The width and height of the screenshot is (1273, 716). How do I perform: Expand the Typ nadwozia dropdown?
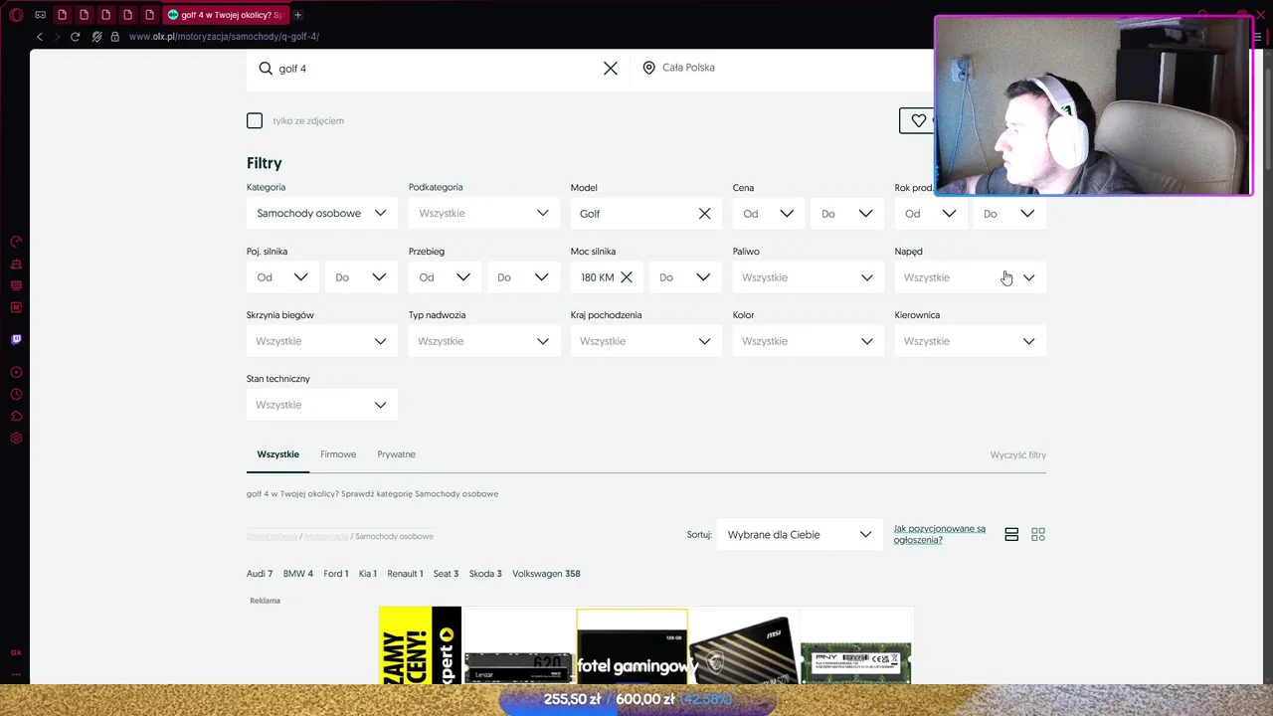point(484,340)
